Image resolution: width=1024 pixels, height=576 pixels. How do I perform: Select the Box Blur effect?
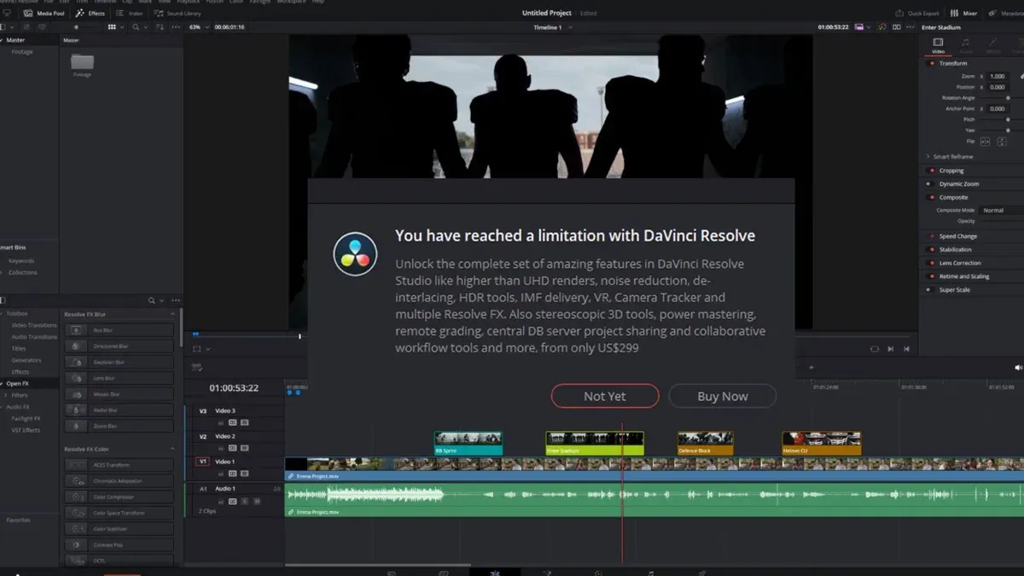tap(119, 330)
